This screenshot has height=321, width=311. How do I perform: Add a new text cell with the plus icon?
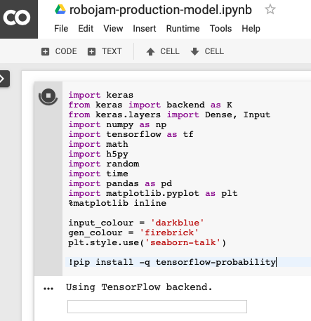click(x=91, y=51)
